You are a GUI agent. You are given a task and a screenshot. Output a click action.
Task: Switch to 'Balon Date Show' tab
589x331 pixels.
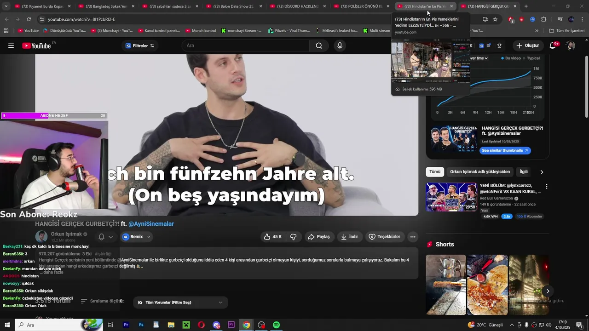234,6
